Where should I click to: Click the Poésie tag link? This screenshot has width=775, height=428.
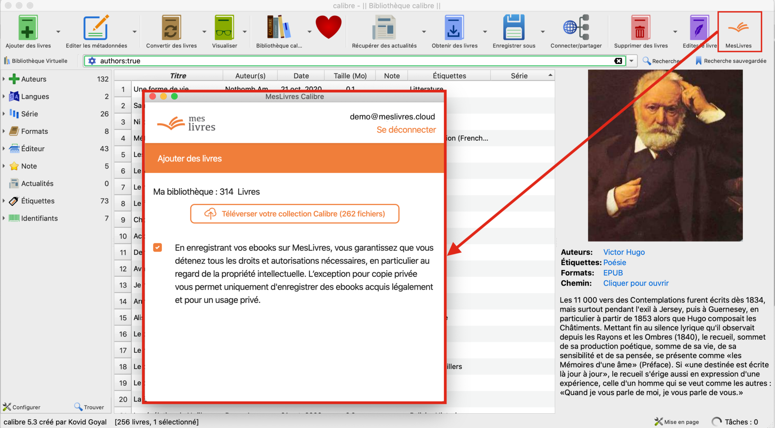[615, 262]
